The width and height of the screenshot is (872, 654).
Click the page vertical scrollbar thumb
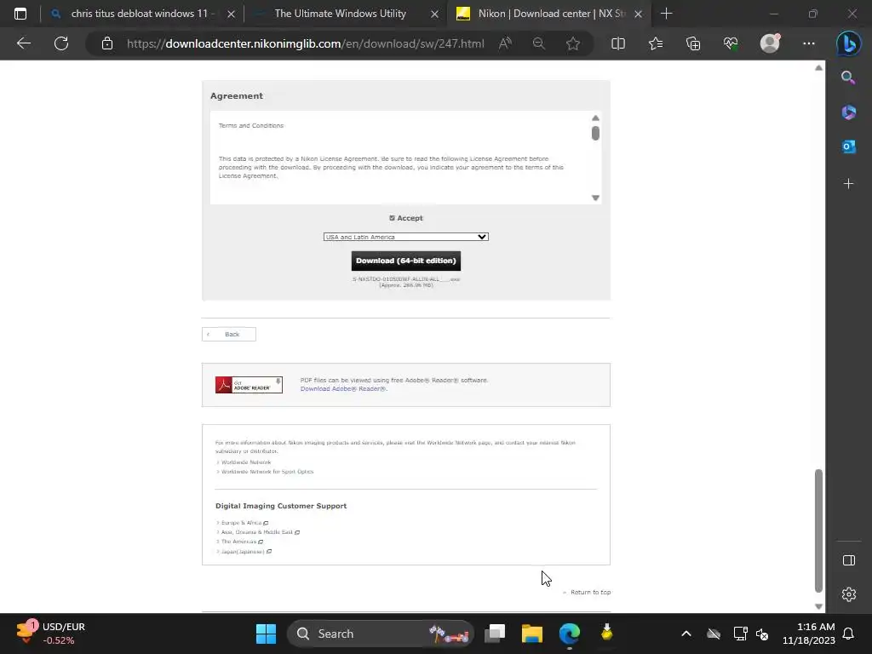818,531
